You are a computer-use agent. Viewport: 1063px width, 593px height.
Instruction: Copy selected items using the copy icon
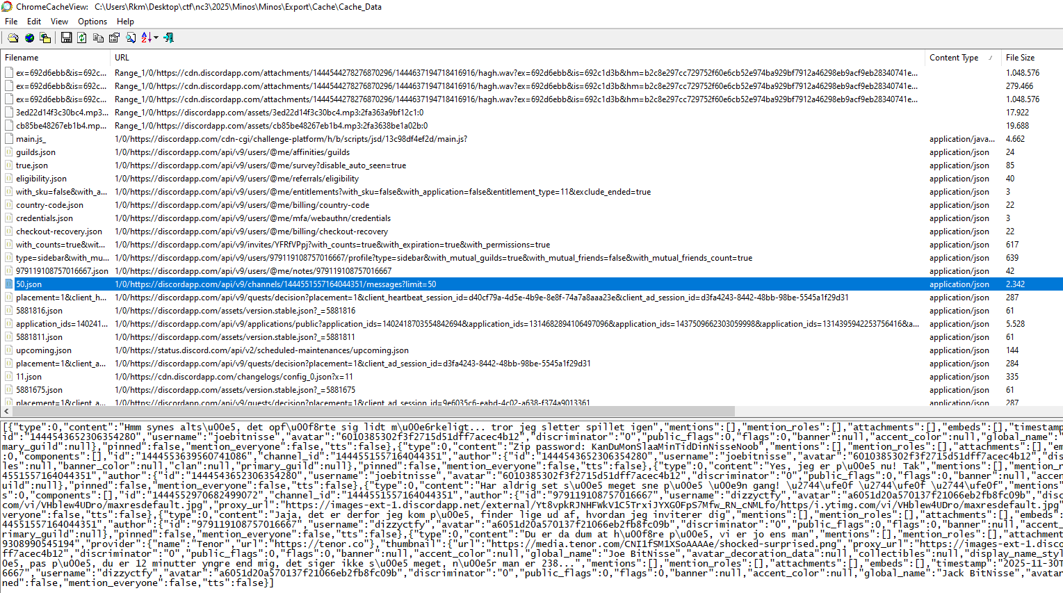pos(98,38)
